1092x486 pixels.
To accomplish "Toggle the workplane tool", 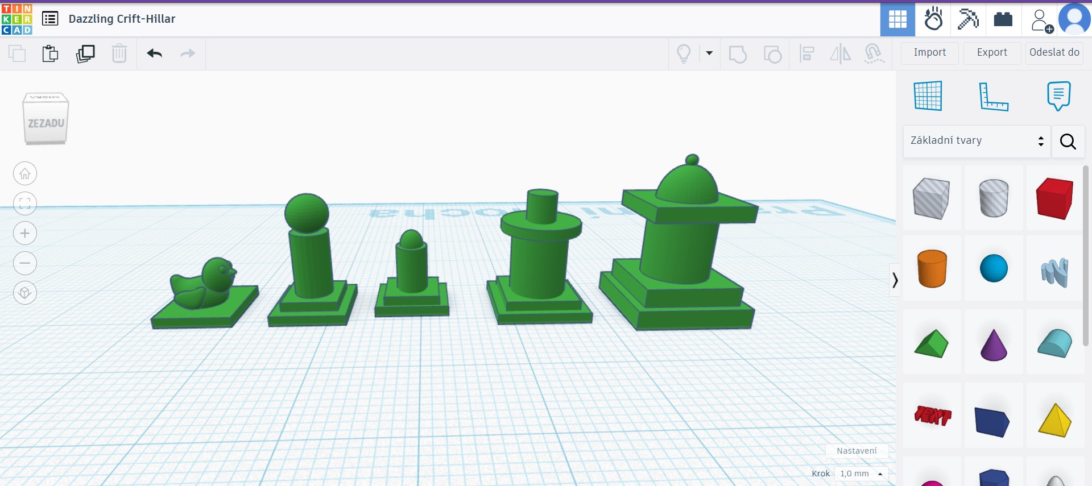I will click(x=928, y=96).
